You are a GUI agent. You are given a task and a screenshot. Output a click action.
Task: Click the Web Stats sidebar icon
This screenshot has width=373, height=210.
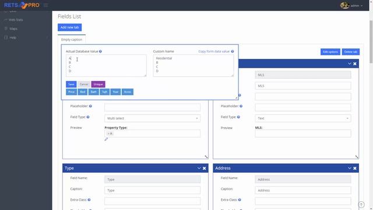[x=6, y=20]
